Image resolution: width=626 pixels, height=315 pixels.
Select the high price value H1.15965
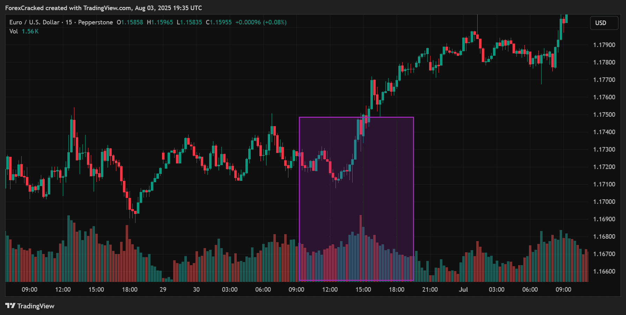tap(160, 22)
